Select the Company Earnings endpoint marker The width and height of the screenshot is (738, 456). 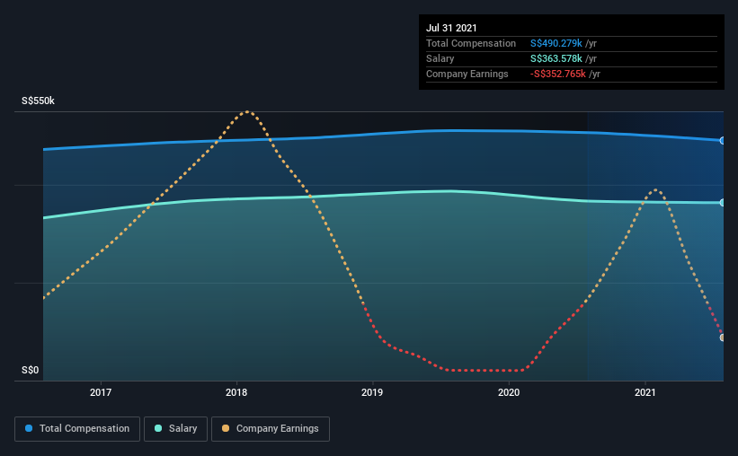coord(722,338)
